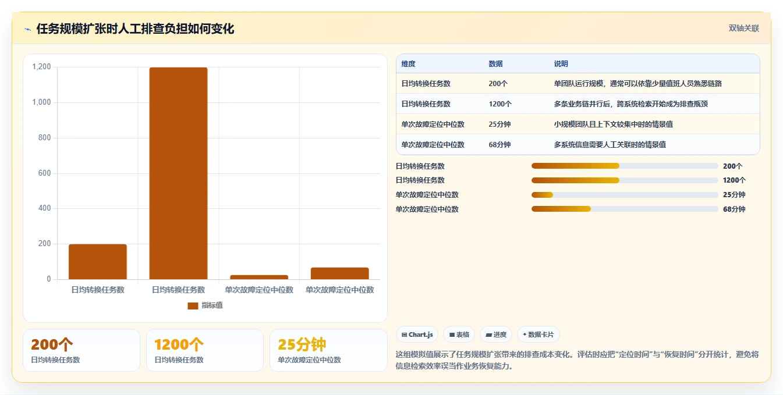This screenshot has height=395, width=783.
Task: Click the 维度 table column header
Action: pyautogui.click(x=409, y=64)
